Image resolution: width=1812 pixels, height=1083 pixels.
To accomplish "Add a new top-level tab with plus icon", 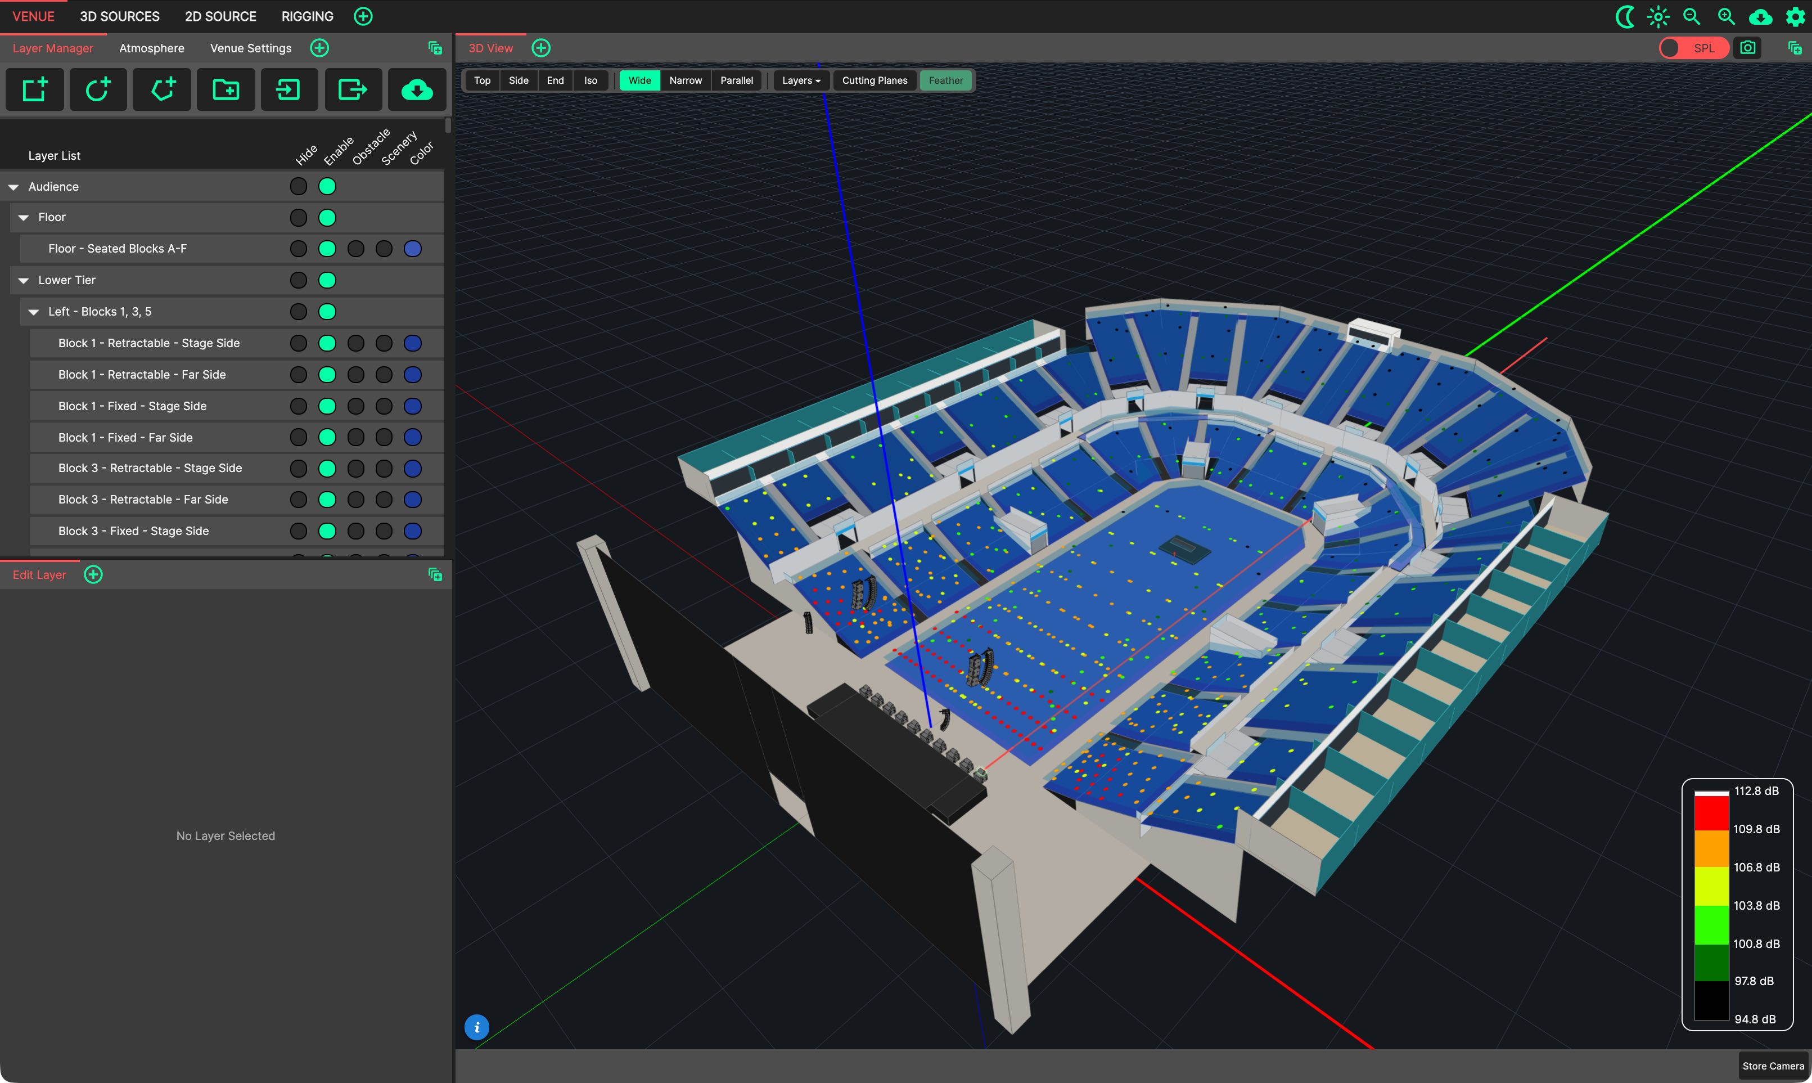I will pyautogui.click(x=363, y=16).
